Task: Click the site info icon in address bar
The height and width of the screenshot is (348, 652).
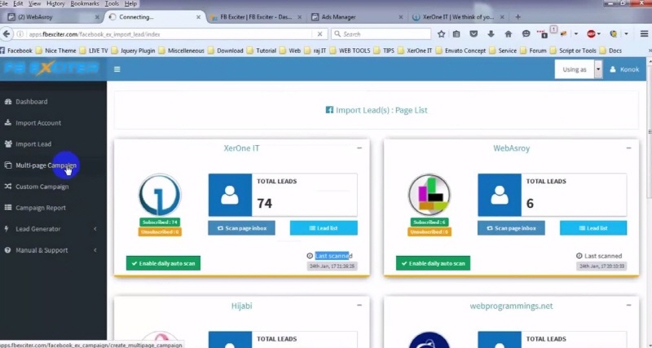Action: (x=20, y=34)
